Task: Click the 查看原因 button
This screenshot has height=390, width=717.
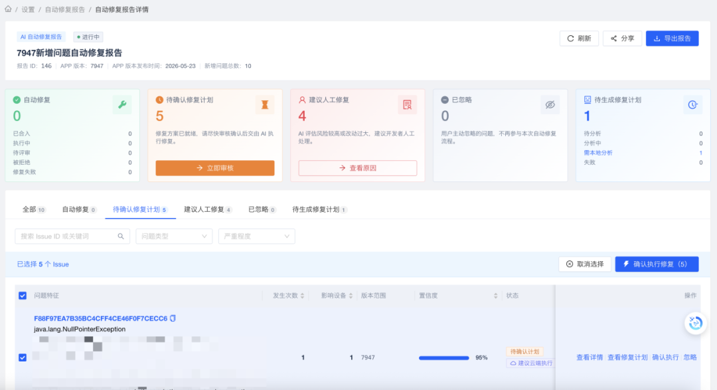Action: (358, 168)
